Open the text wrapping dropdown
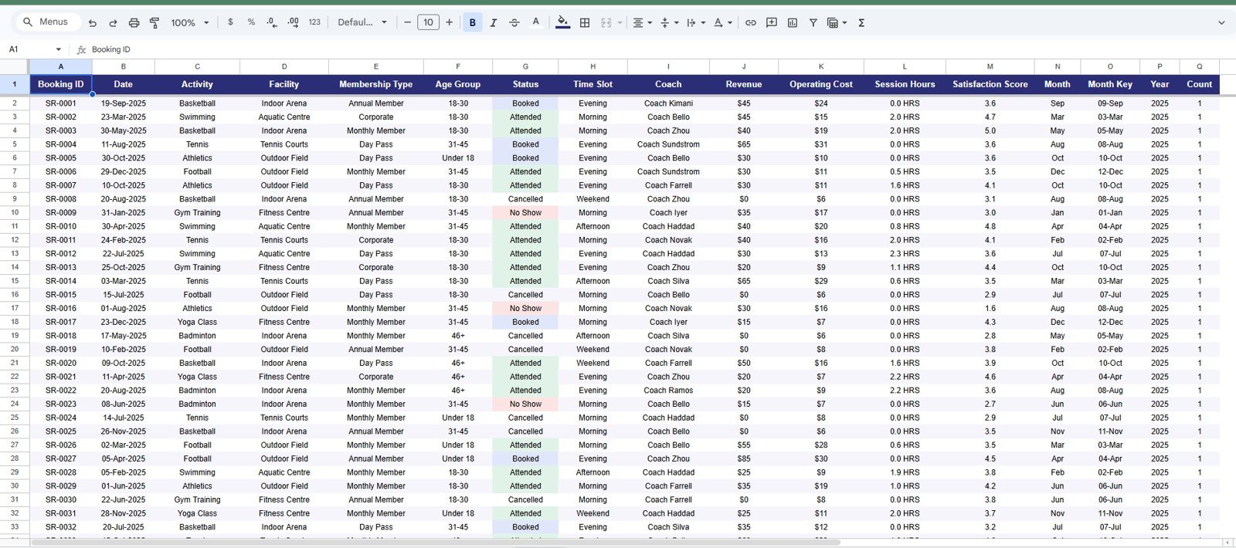Viewport: 1236px width, 548px height. click(695, 22)
